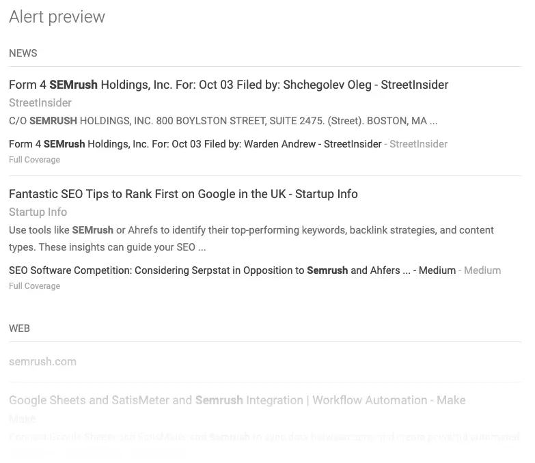Click the NEWS section heading
The image size is (535, 463).
23,53
